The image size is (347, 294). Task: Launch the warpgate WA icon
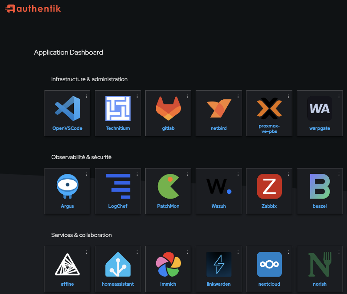pos(320,108)
